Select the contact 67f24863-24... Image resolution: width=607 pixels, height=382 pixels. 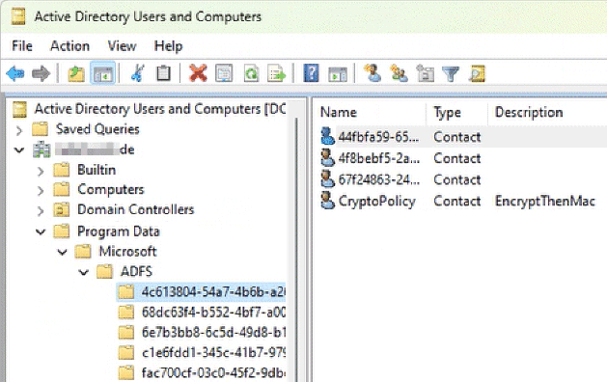379,179
